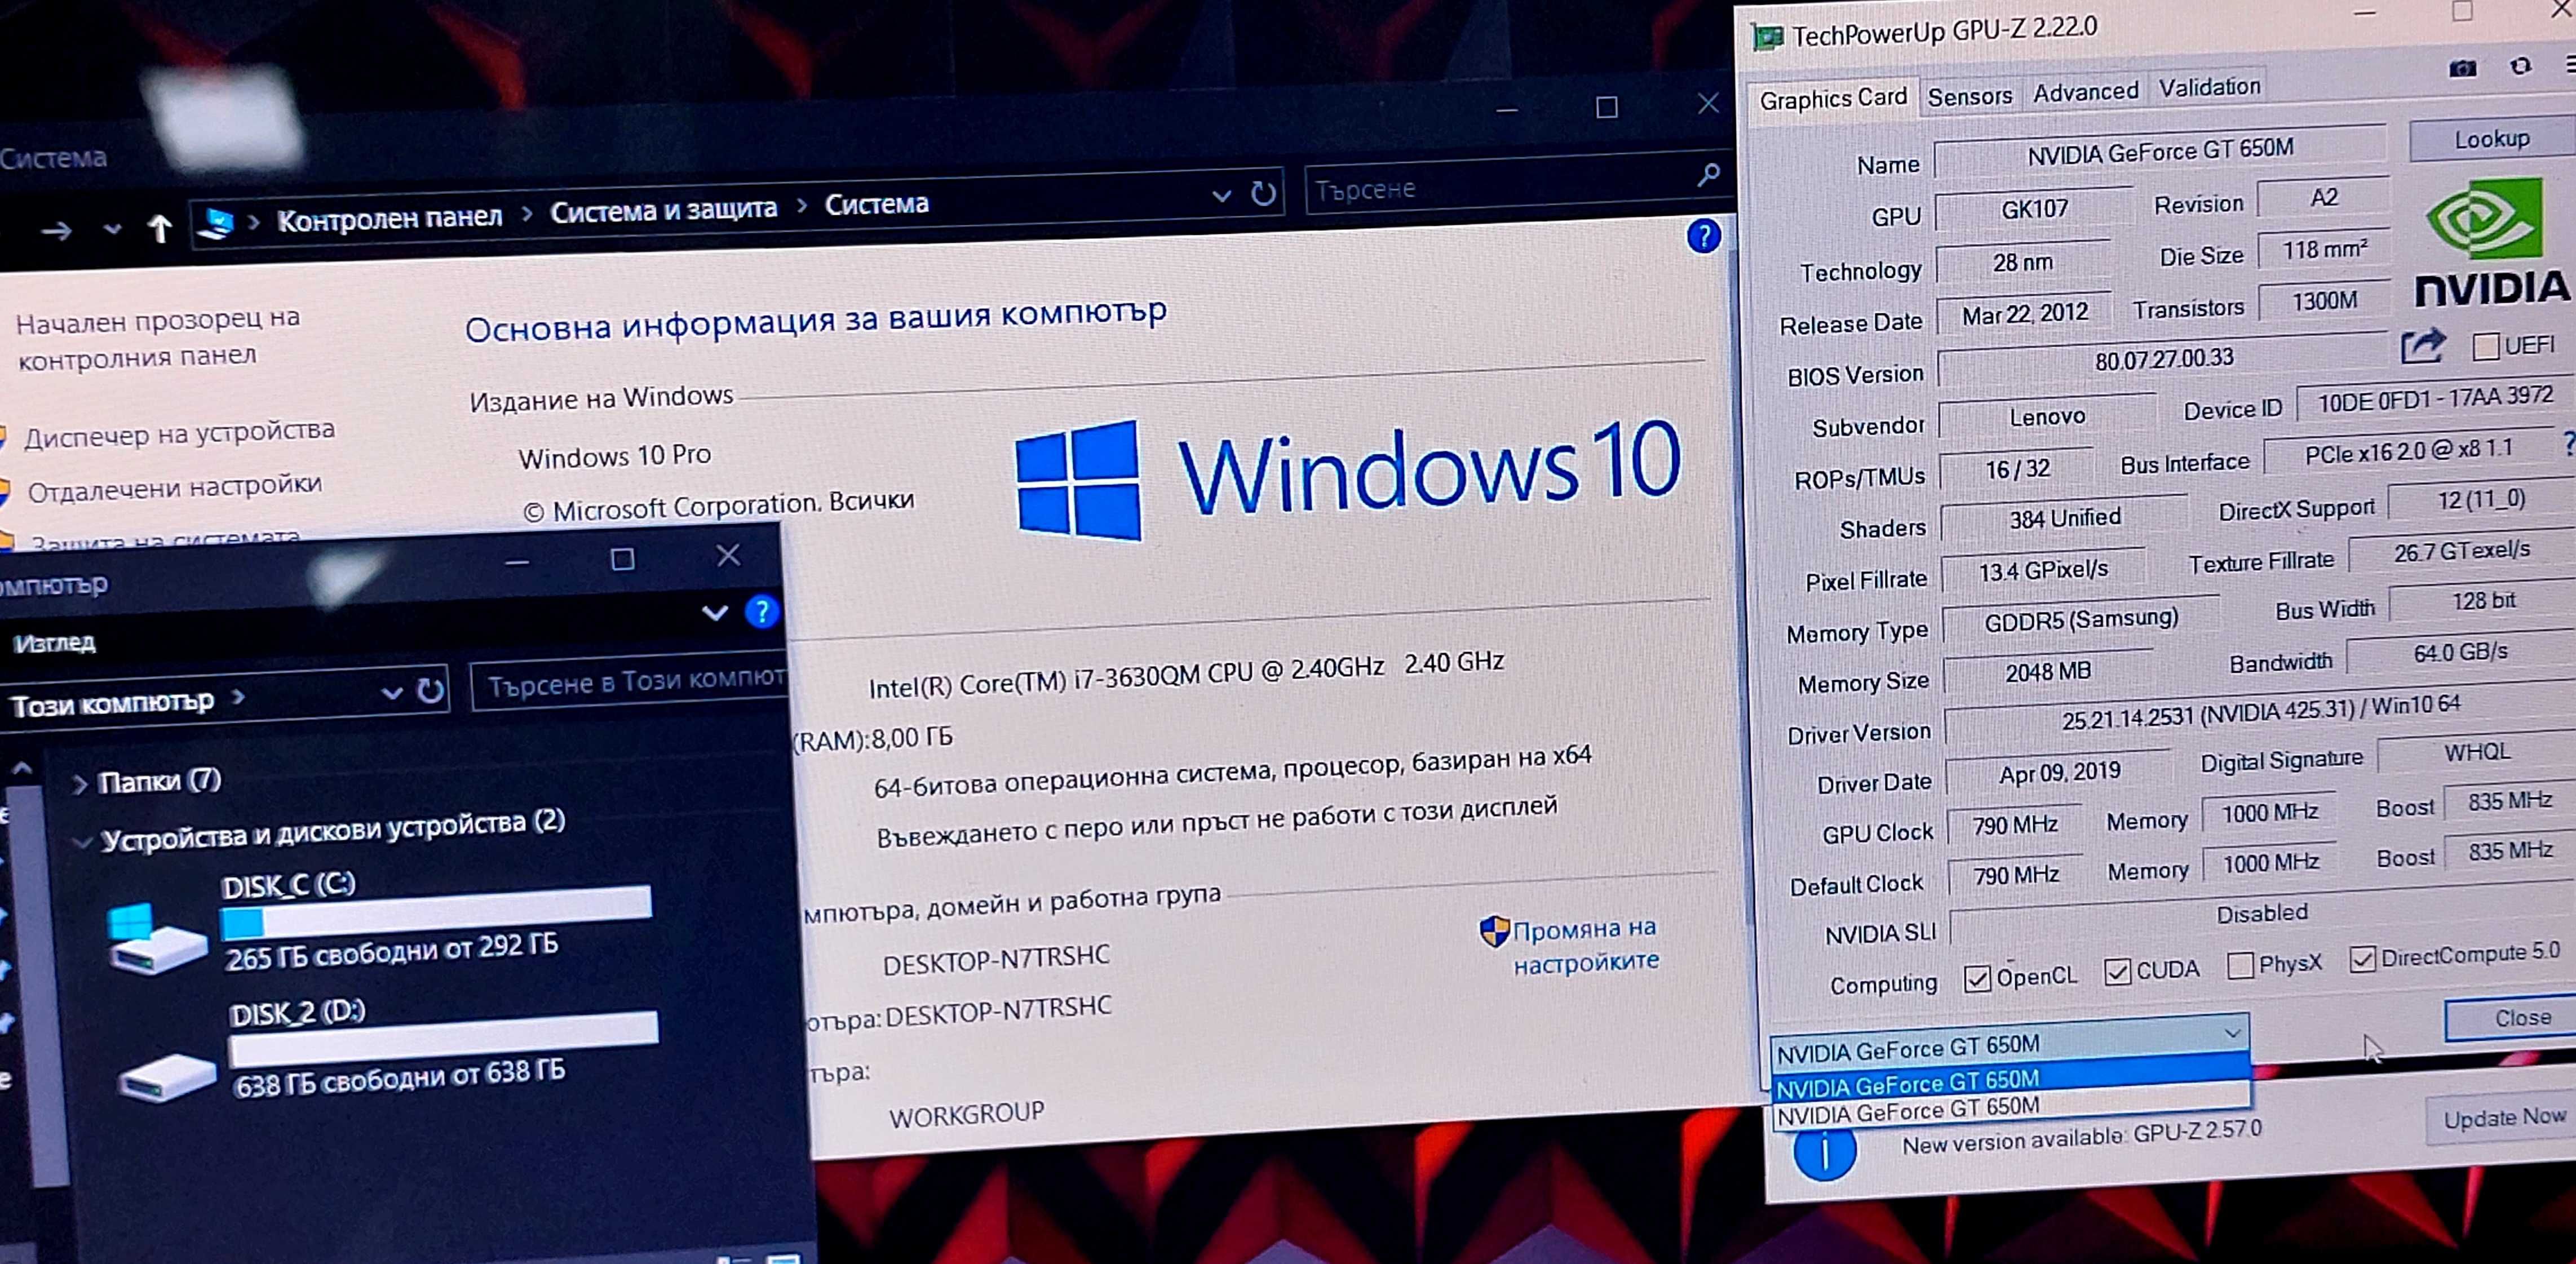
Task: Toggle the OpenCL checkbox
Action: click(x=1976, y=979)
